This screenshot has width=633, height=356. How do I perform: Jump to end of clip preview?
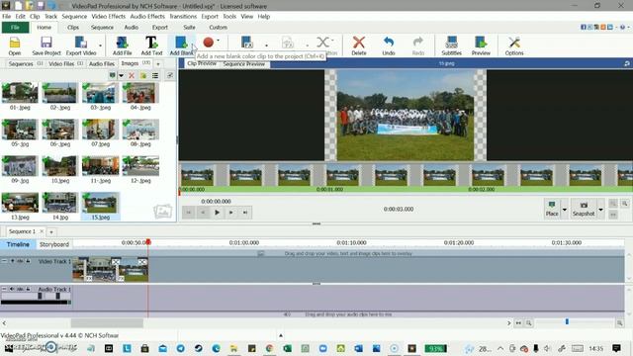tap(245, 213)
